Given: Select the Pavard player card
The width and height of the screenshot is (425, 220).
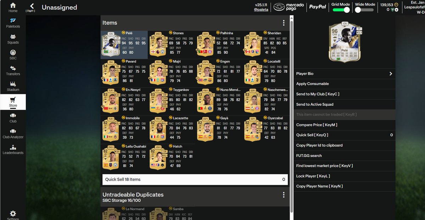Looking at the screenshot, I should (x=124, y=73).
